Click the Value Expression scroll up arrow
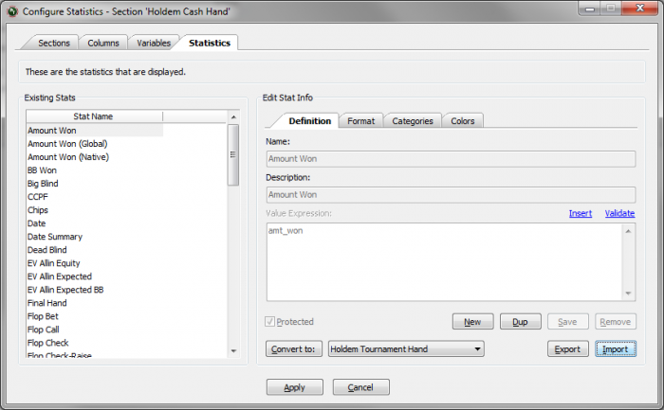 (628, 231)
